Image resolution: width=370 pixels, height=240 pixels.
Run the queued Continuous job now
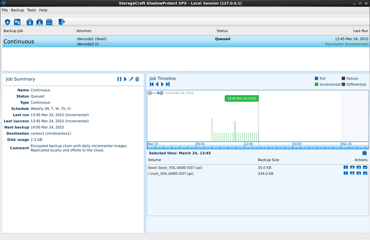pyautogui.click(x=125, y=79)
